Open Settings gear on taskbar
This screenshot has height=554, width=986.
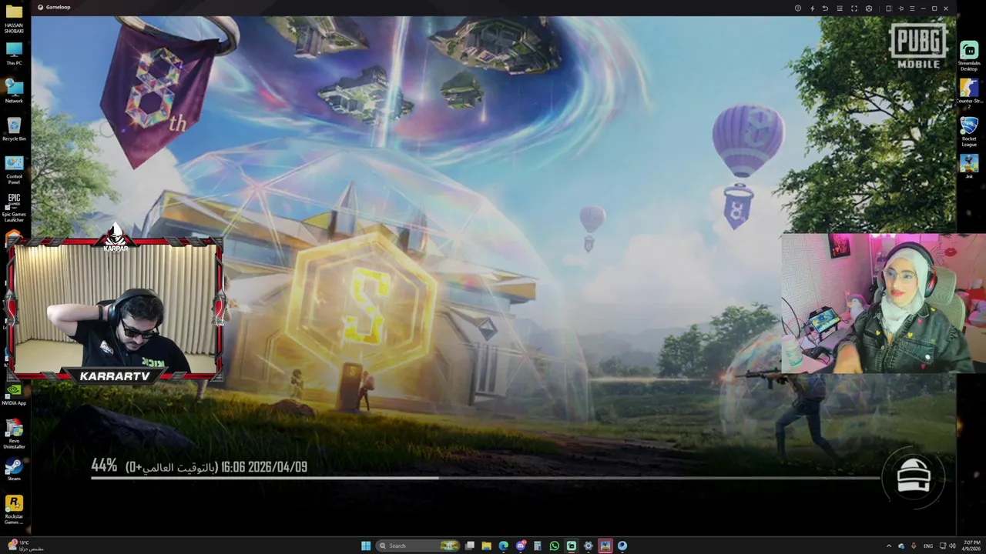pyautogui.click(x=589, y=546)
